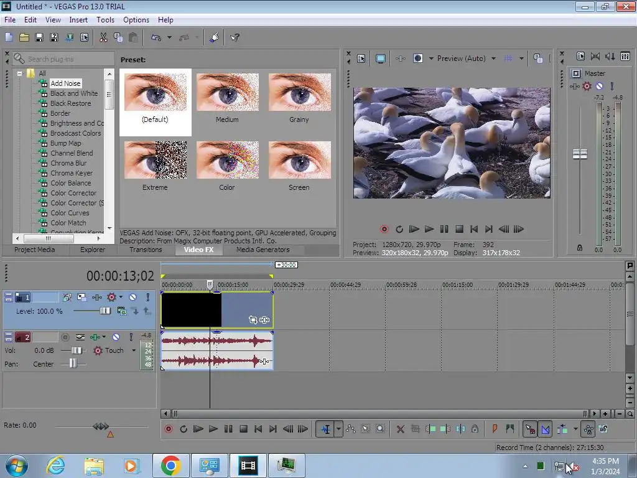Click the Play button under the preview

[429, 229]
